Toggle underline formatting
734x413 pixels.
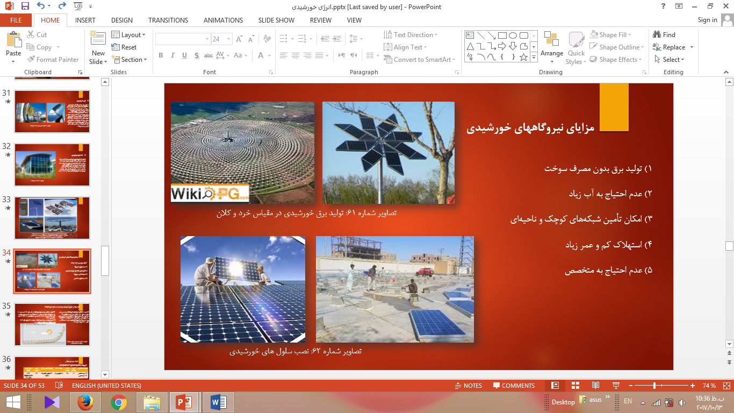[x=184, y=55]
